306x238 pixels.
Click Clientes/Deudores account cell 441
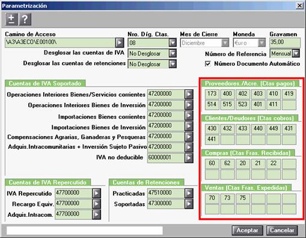click(212, 139)
